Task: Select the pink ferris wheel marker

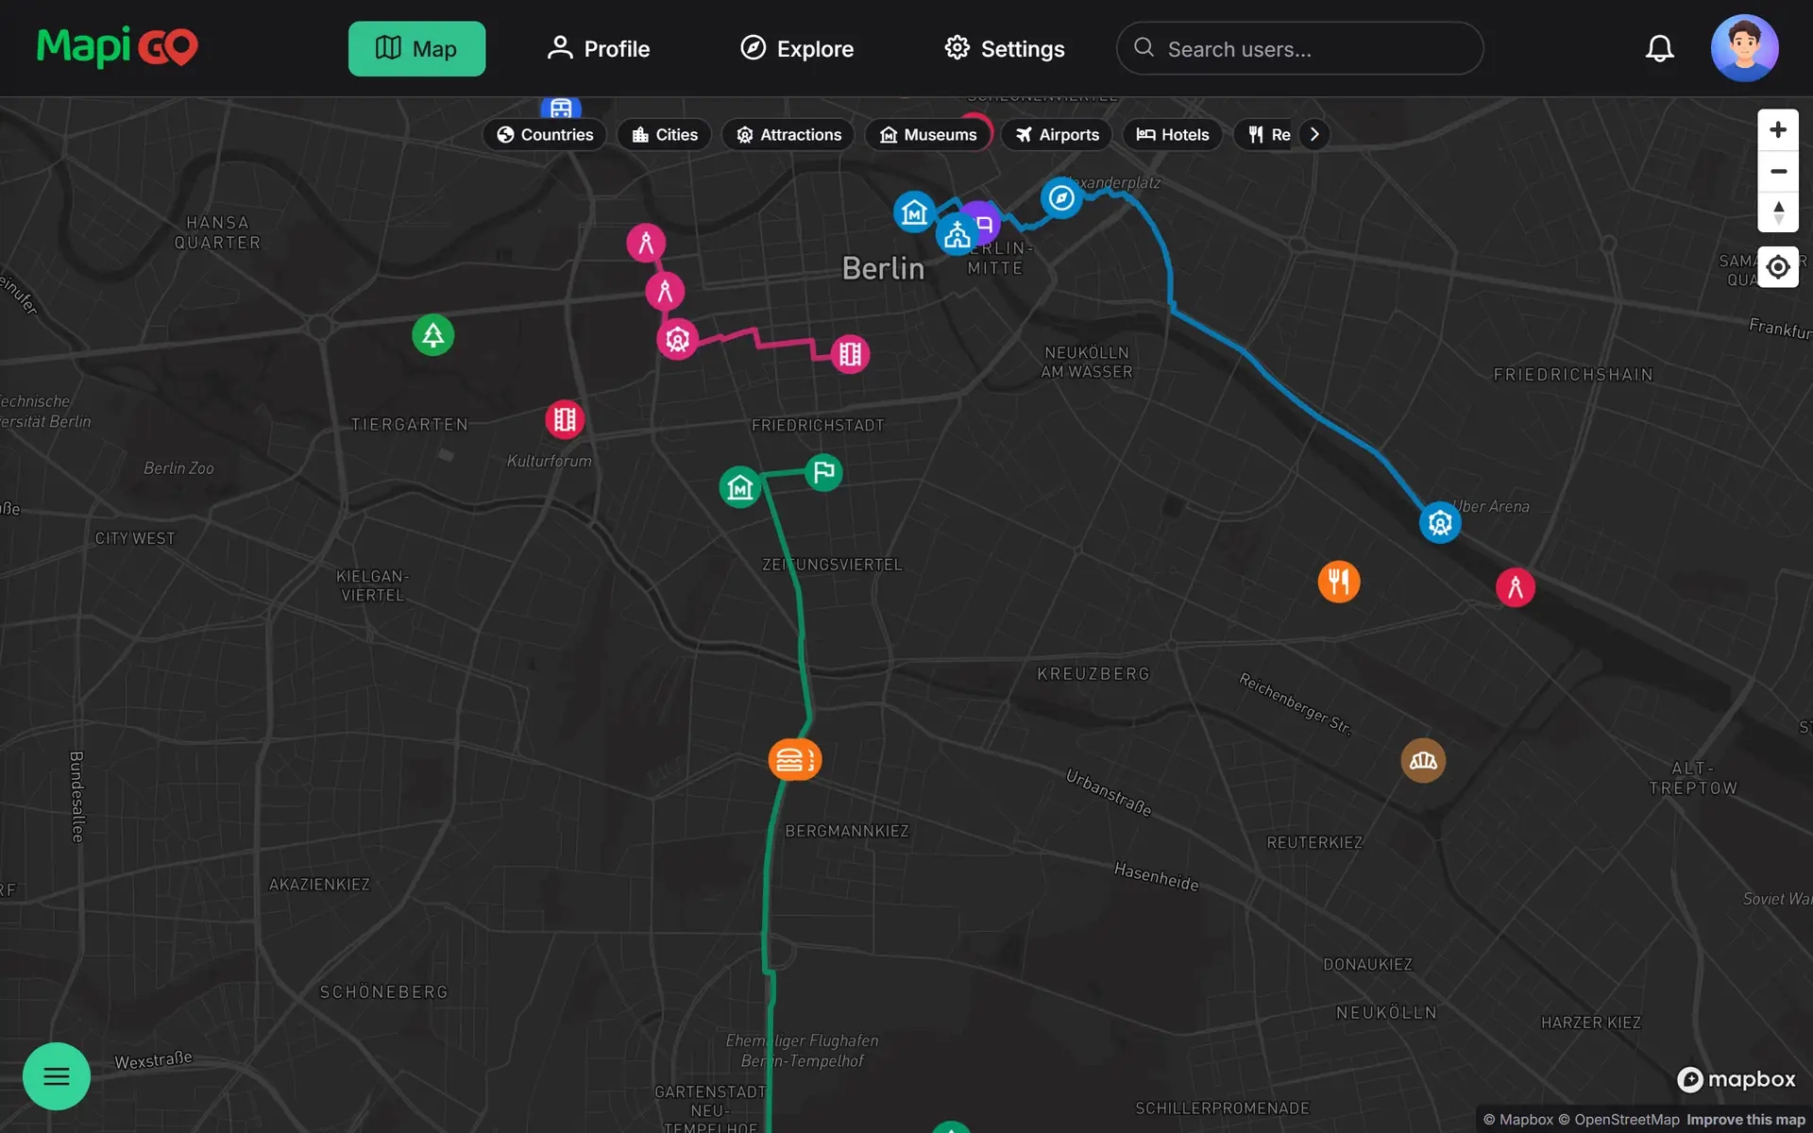Action: [x=677, y=339]
